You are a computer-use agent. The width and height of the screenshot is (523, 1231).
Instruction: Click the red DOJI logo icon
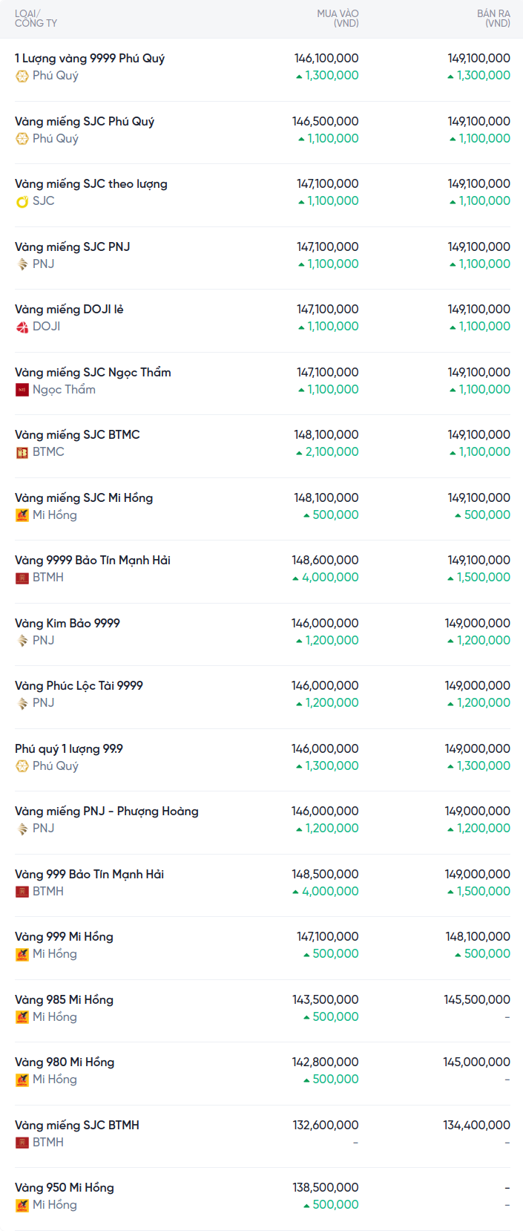click(x=22, y=327)
